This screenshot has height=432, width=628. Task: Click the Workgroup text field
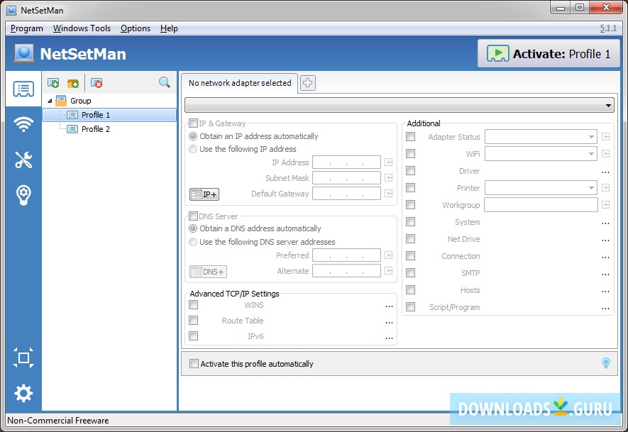tap(541, 205)
